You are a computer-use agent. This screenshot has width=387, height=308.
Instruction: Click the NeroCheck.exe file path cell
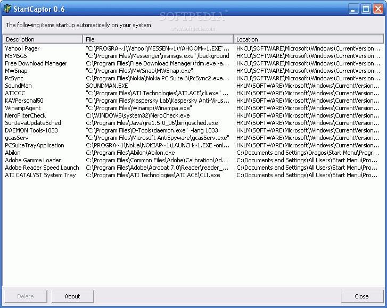[138, 115]
